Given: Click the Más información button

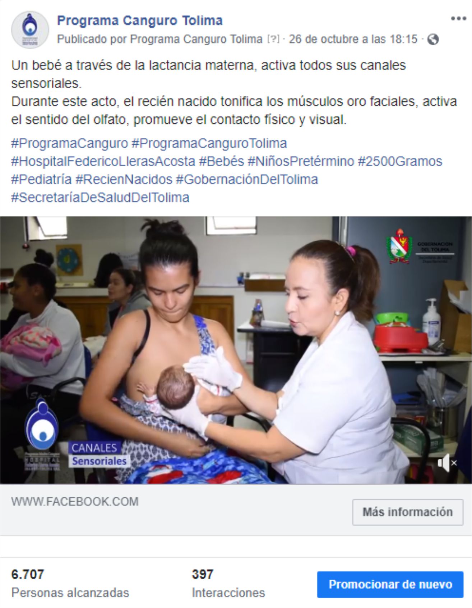Looking at the screenshot, I should pos(408,512).
